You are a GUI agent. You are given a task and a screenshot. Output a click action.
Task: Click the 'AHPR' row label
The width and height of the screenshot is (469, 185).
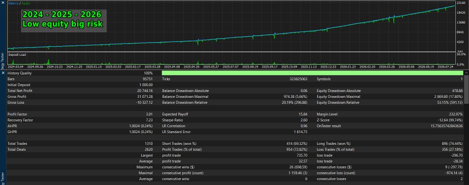(x=12, y=126)
